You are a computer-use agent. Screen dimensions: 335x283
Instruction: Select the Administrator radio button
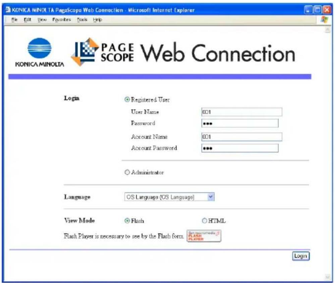[127, 172]
